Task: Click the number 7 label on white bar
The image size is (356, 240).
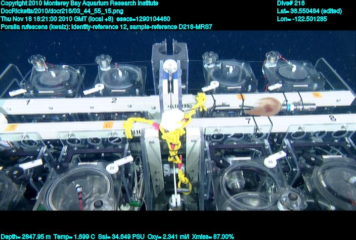Action: (x=248, y=120)
